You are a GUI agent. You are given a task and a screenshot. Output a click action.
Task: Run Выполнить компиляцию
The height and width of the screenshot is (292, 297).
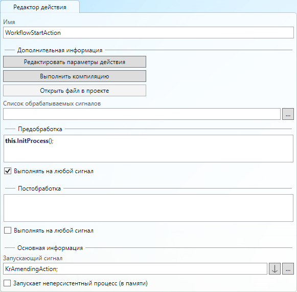click(75, 76)
